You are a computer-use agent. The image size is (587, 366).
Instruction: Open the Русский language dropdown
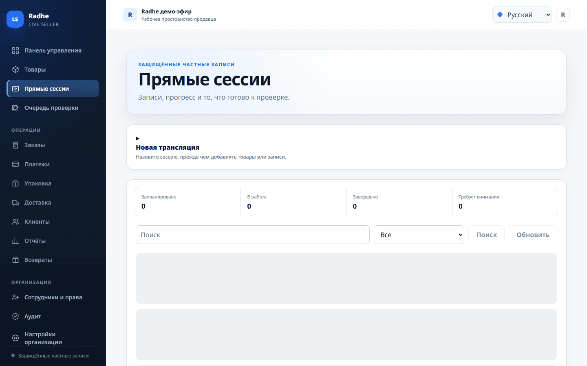tap(522, 15)
